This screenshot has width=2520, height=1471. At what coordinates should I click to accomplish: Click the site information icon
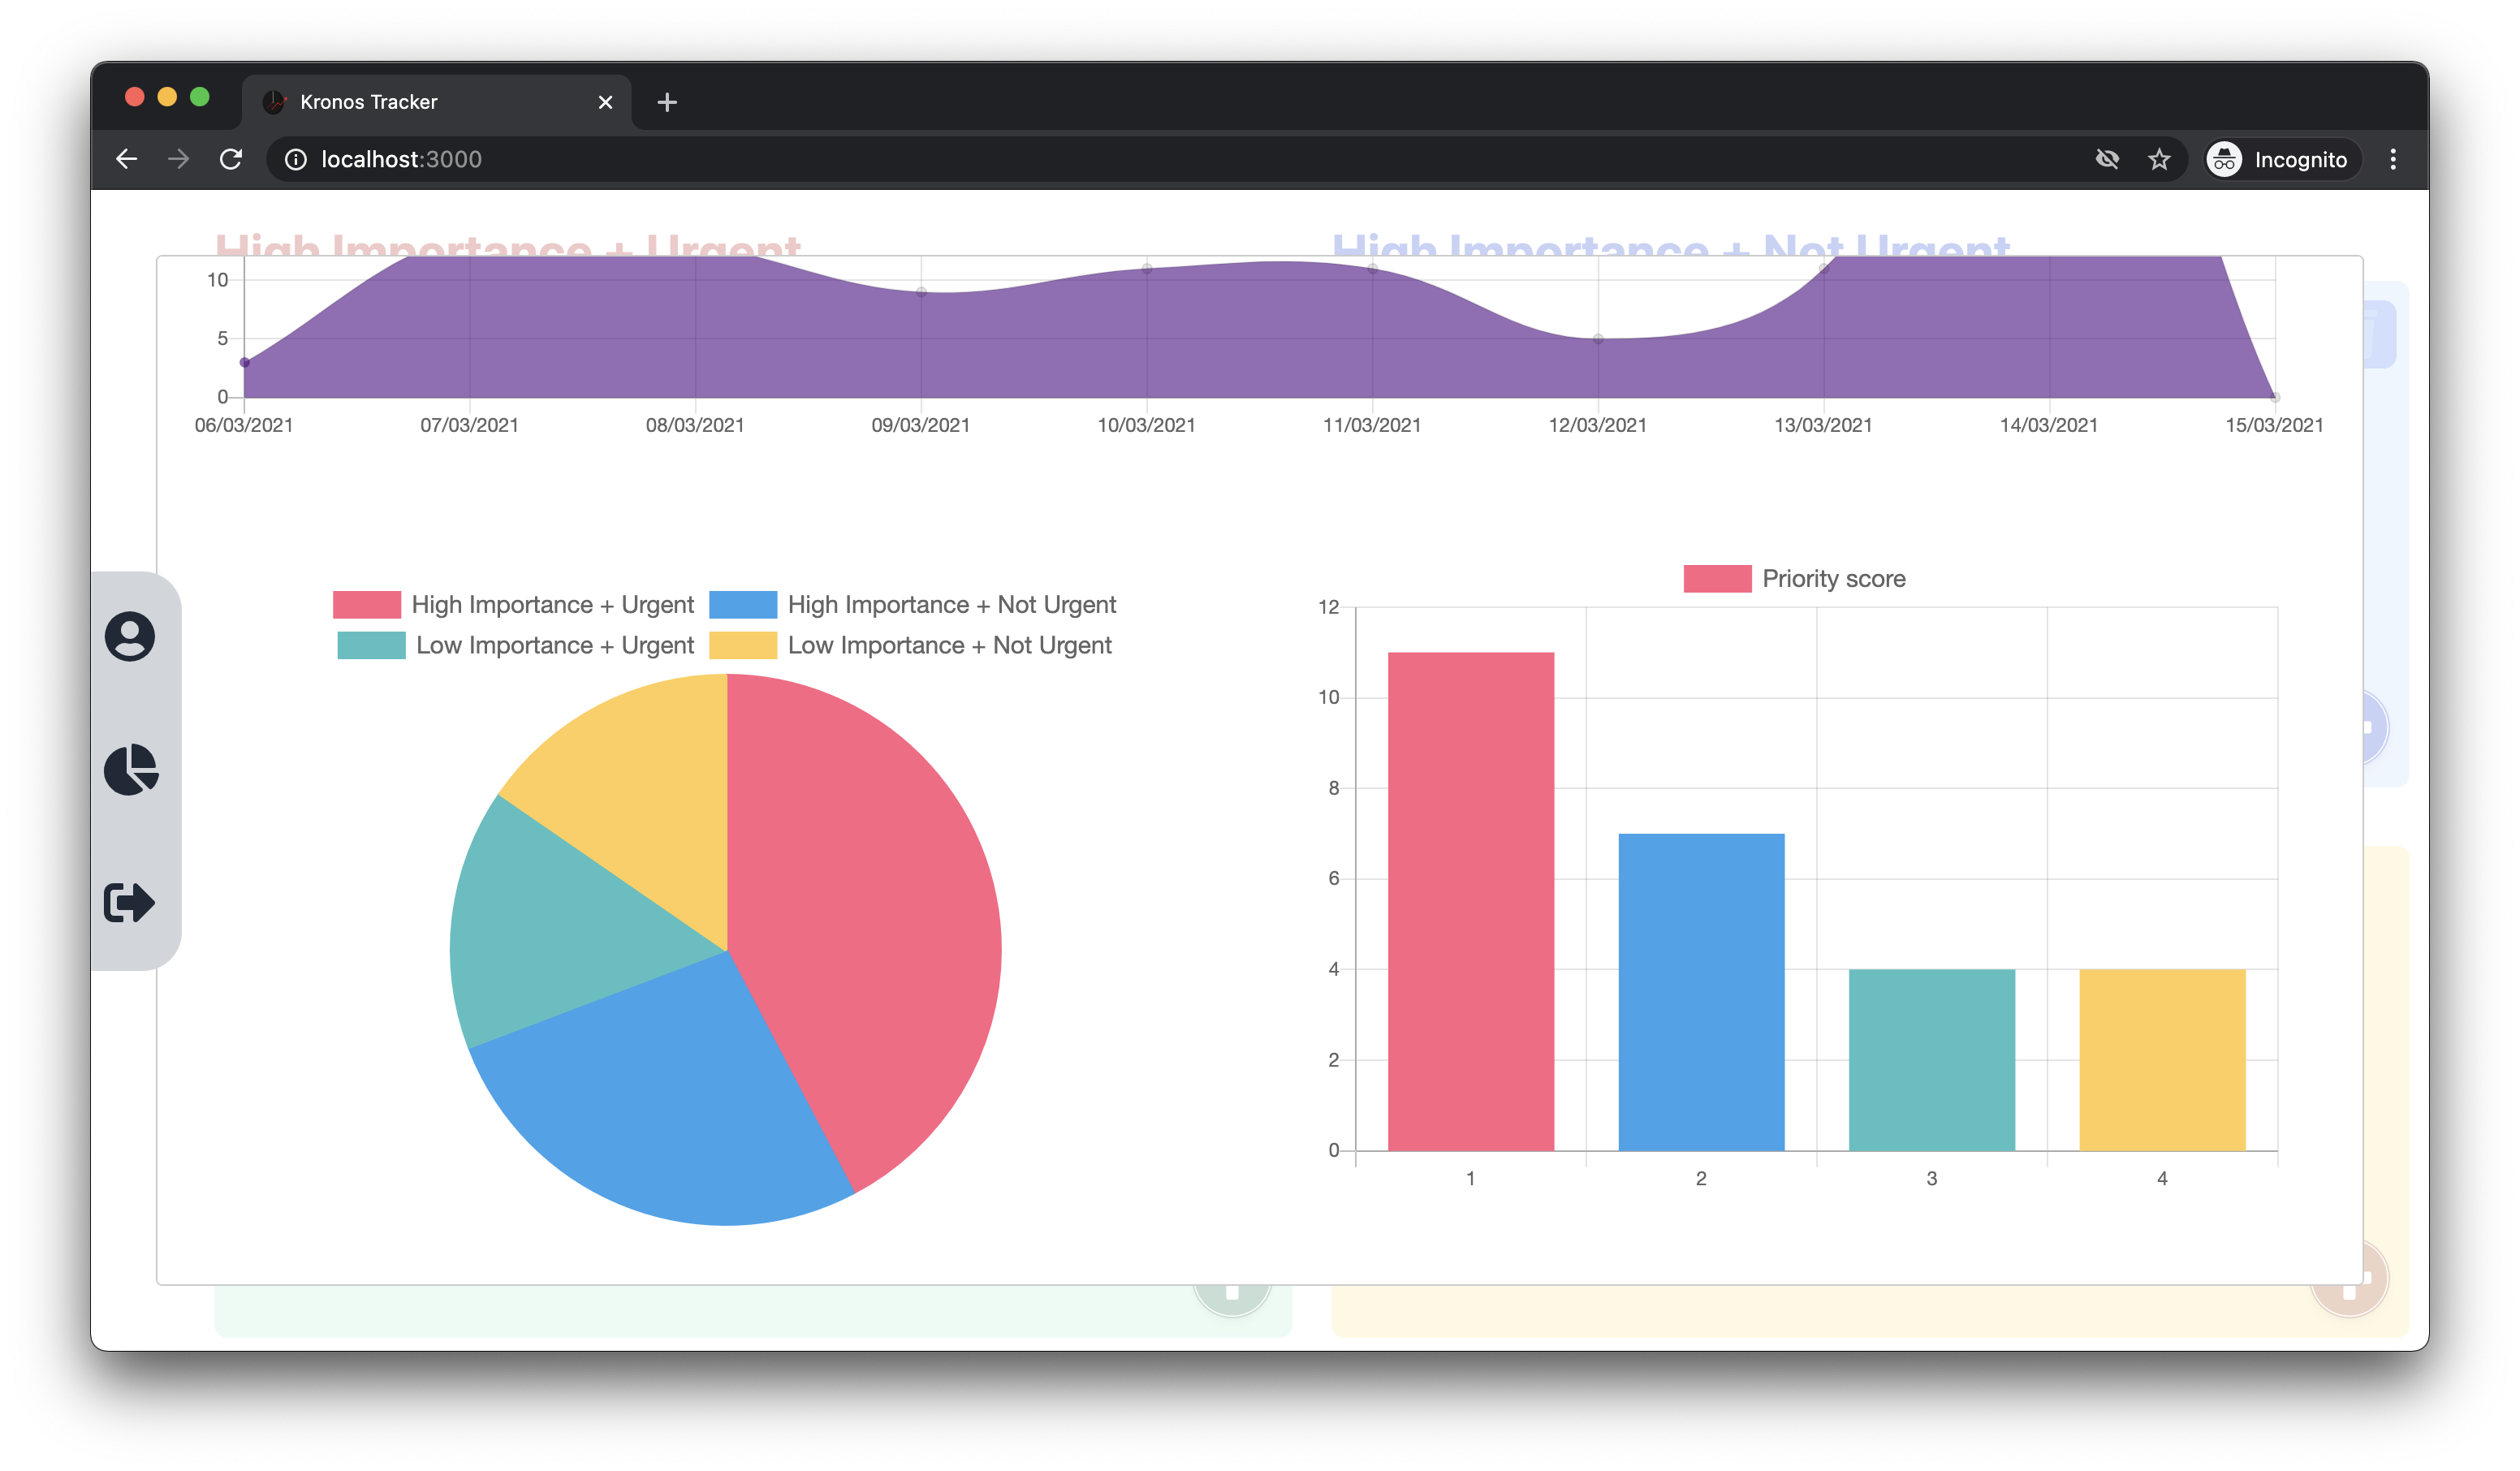tap(296, 159)
